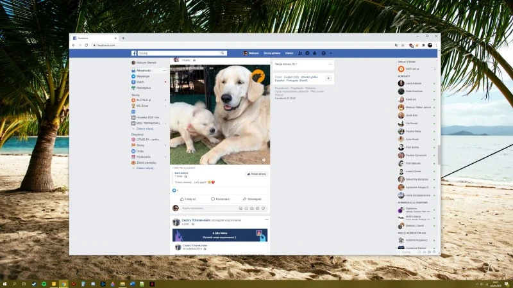The width and height of the screenshot is (513, 288).
Task: Open the friend requests icon
Action: click(x=300, y=53)
